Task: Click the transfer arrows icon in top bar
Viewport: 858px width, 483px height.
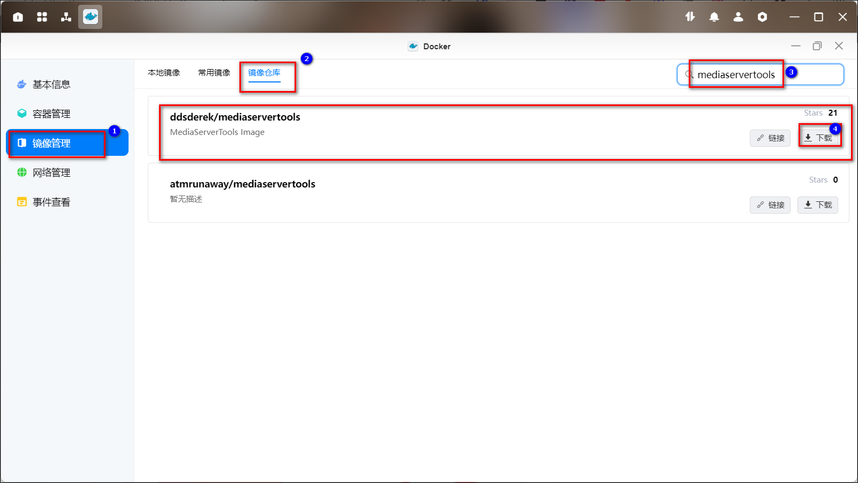Action: [690, 17]
